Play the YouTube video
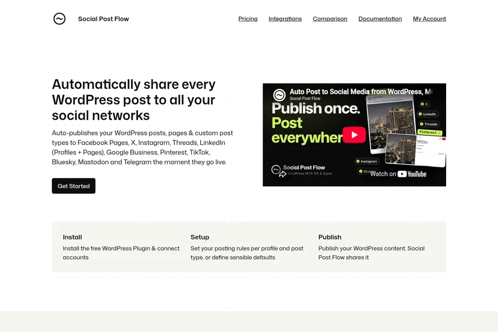 pyautogui.click(x=354, y=135)
